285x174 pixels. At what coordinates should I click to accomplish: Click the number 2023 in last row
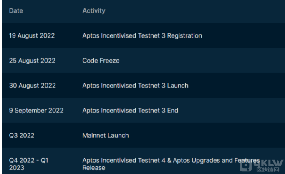(17, 168)
